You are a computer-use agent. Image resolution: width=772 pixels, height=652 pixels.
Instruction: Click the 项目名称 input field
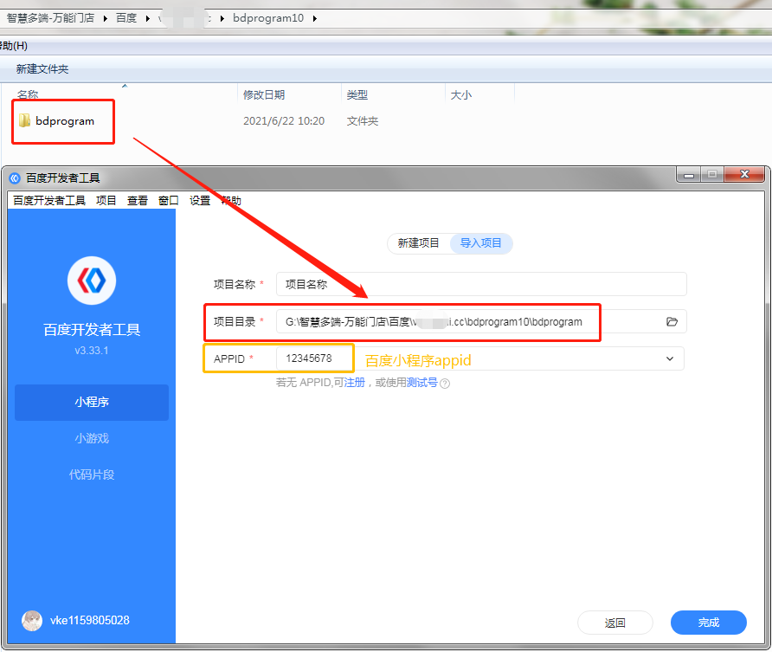[481, 284]
